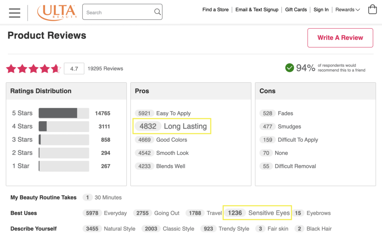
Task: Open the Gift Cards link
Action: pyautogui.click(x=296, y=10)
